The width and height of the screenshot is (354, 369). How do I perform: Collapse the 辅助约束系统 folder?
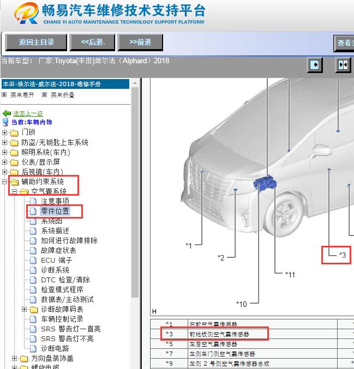(x=4, y=182)
